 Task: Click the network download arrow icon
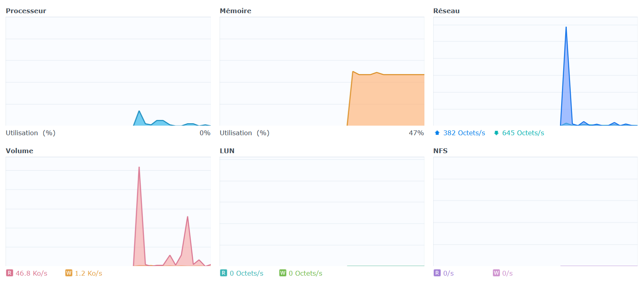point(496,133)
